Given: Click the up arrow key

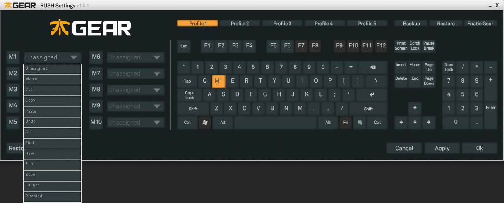Looking at the screenshot, I should tap(415, 109).
